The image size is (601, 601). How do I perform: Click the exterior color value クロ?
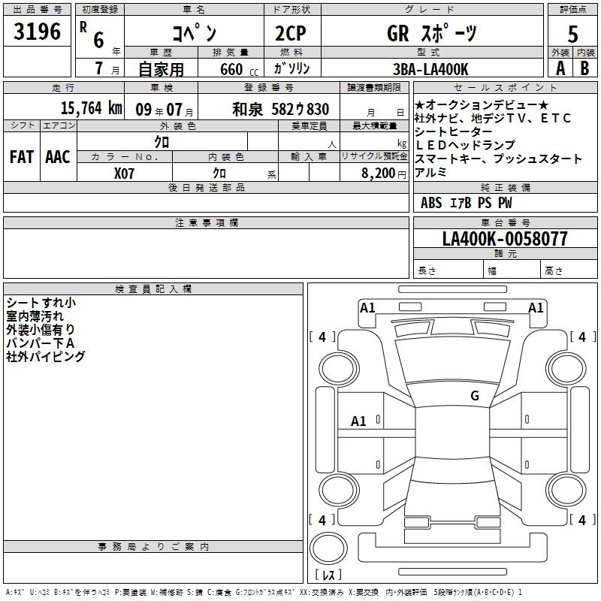[162, 142]
